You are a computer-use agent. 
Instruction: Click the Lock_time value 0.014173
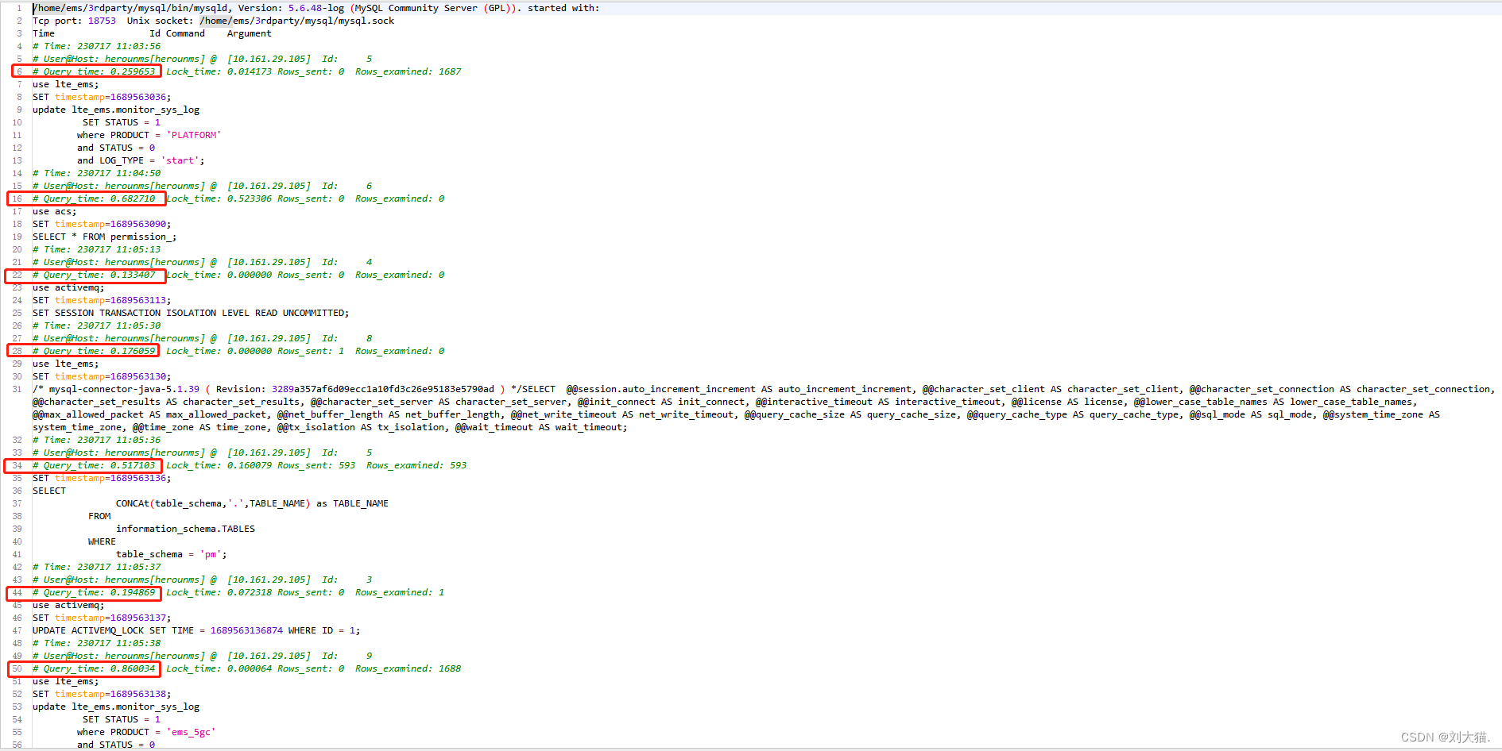click(x=250, y=71)
